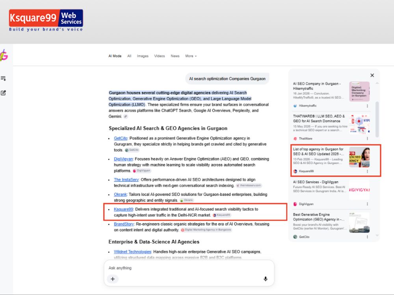Open the DigiVigyan link
Screen dimensions: 394x295
123,159
